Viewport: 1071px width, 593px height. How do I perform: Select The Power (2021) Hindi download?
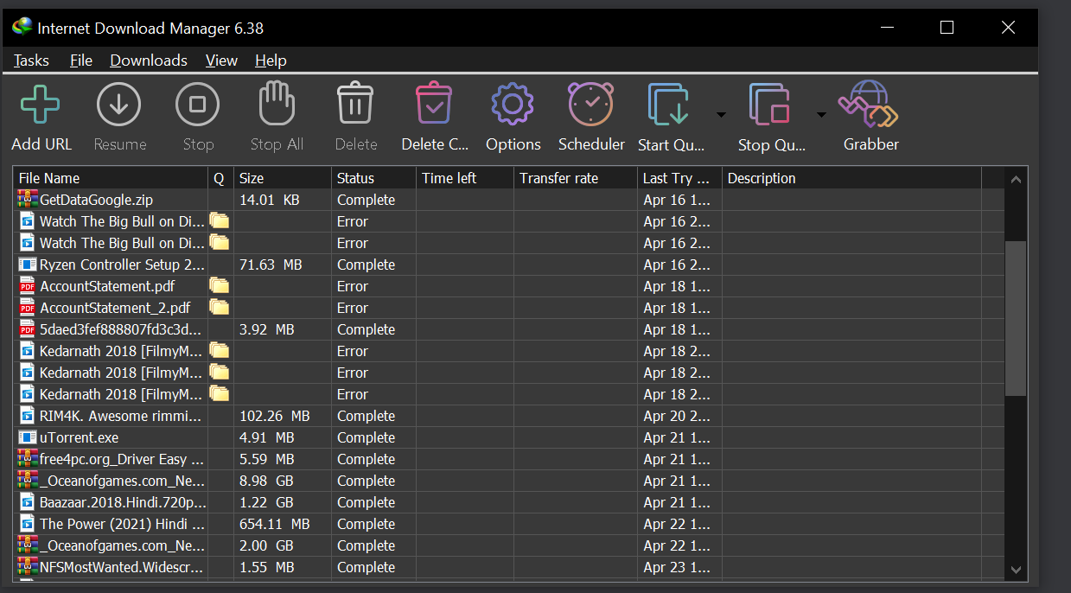click(510, 524)
